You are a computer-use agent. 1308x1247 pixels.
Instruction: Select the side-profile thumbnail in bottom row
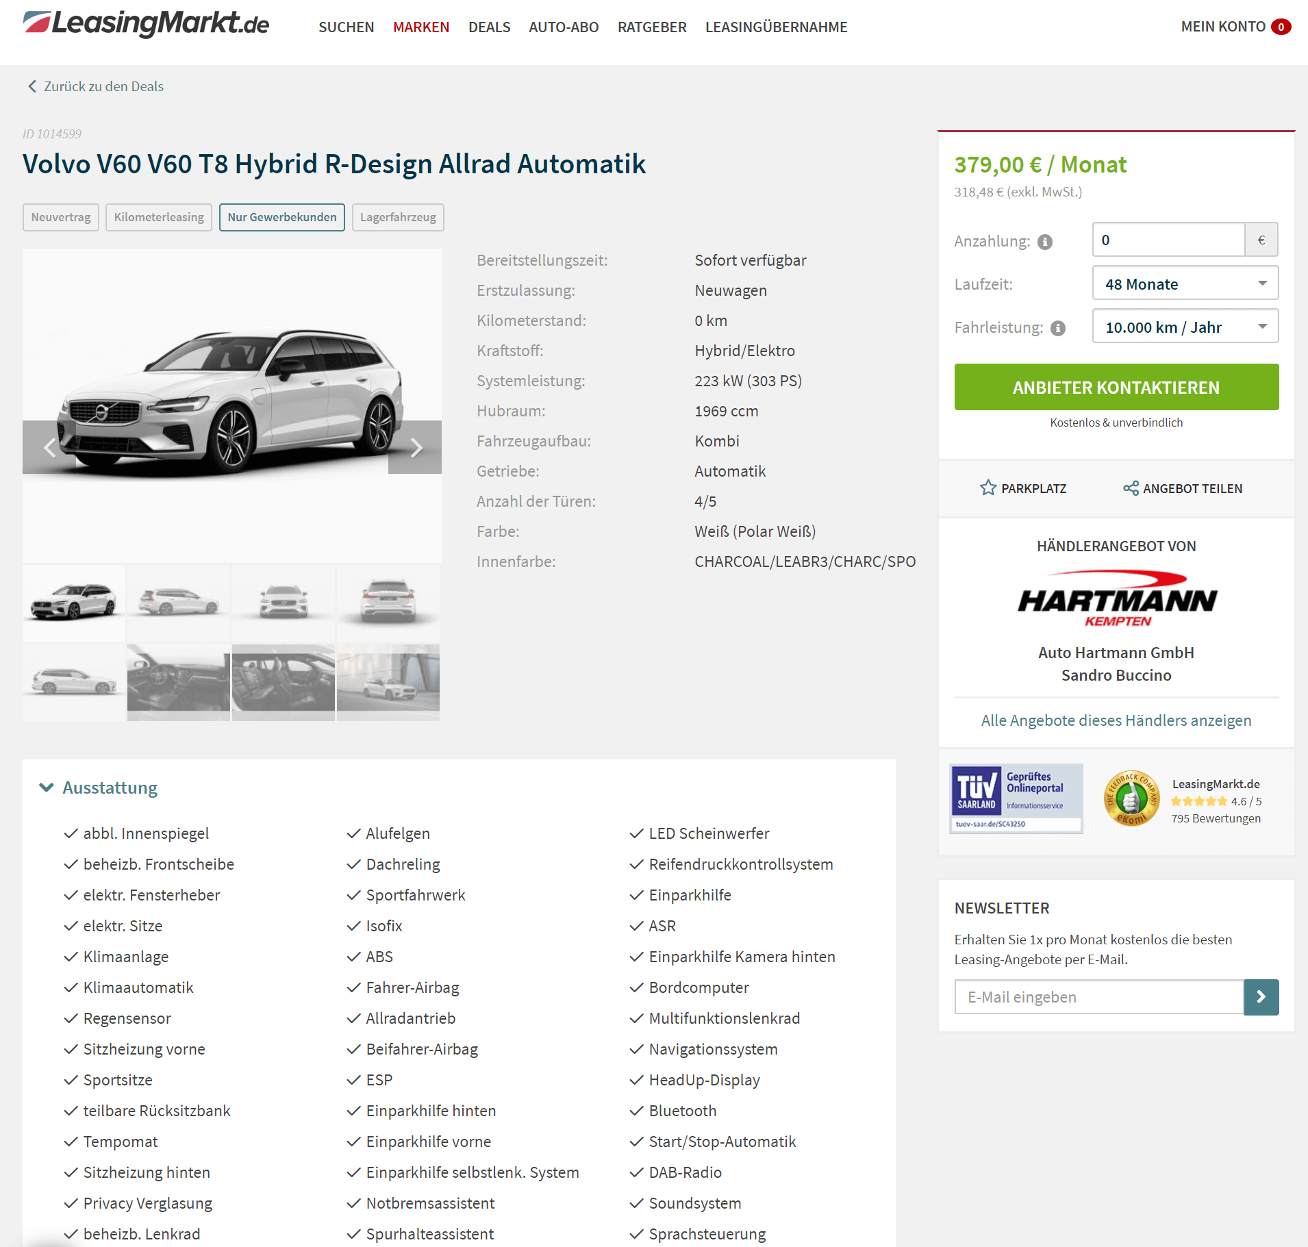pyautogui.click(x=74, y=682)
